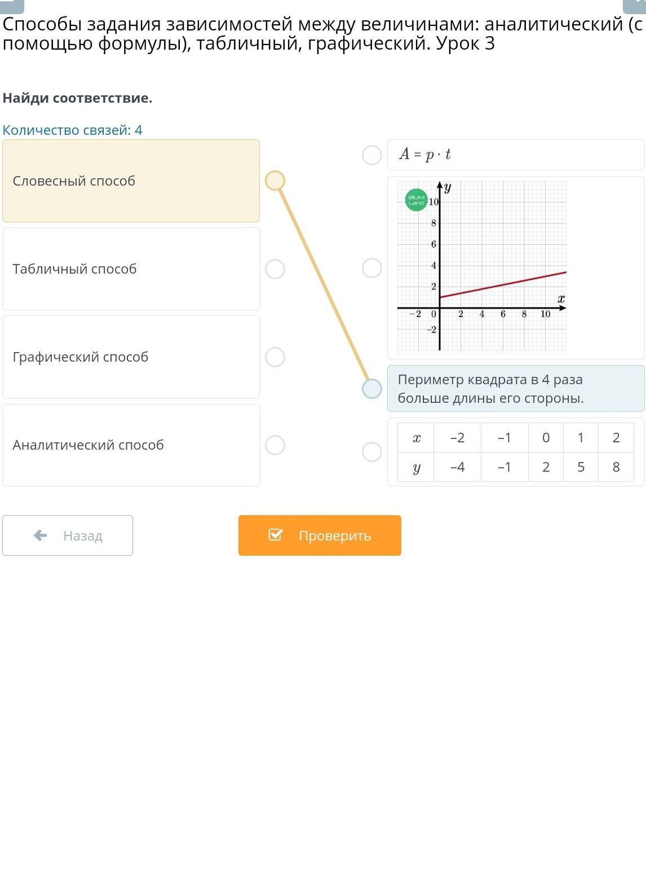The image size is (646, 870).
Task: Click the Периметр квадрата answer card
Action: click(x=515, y=389)
